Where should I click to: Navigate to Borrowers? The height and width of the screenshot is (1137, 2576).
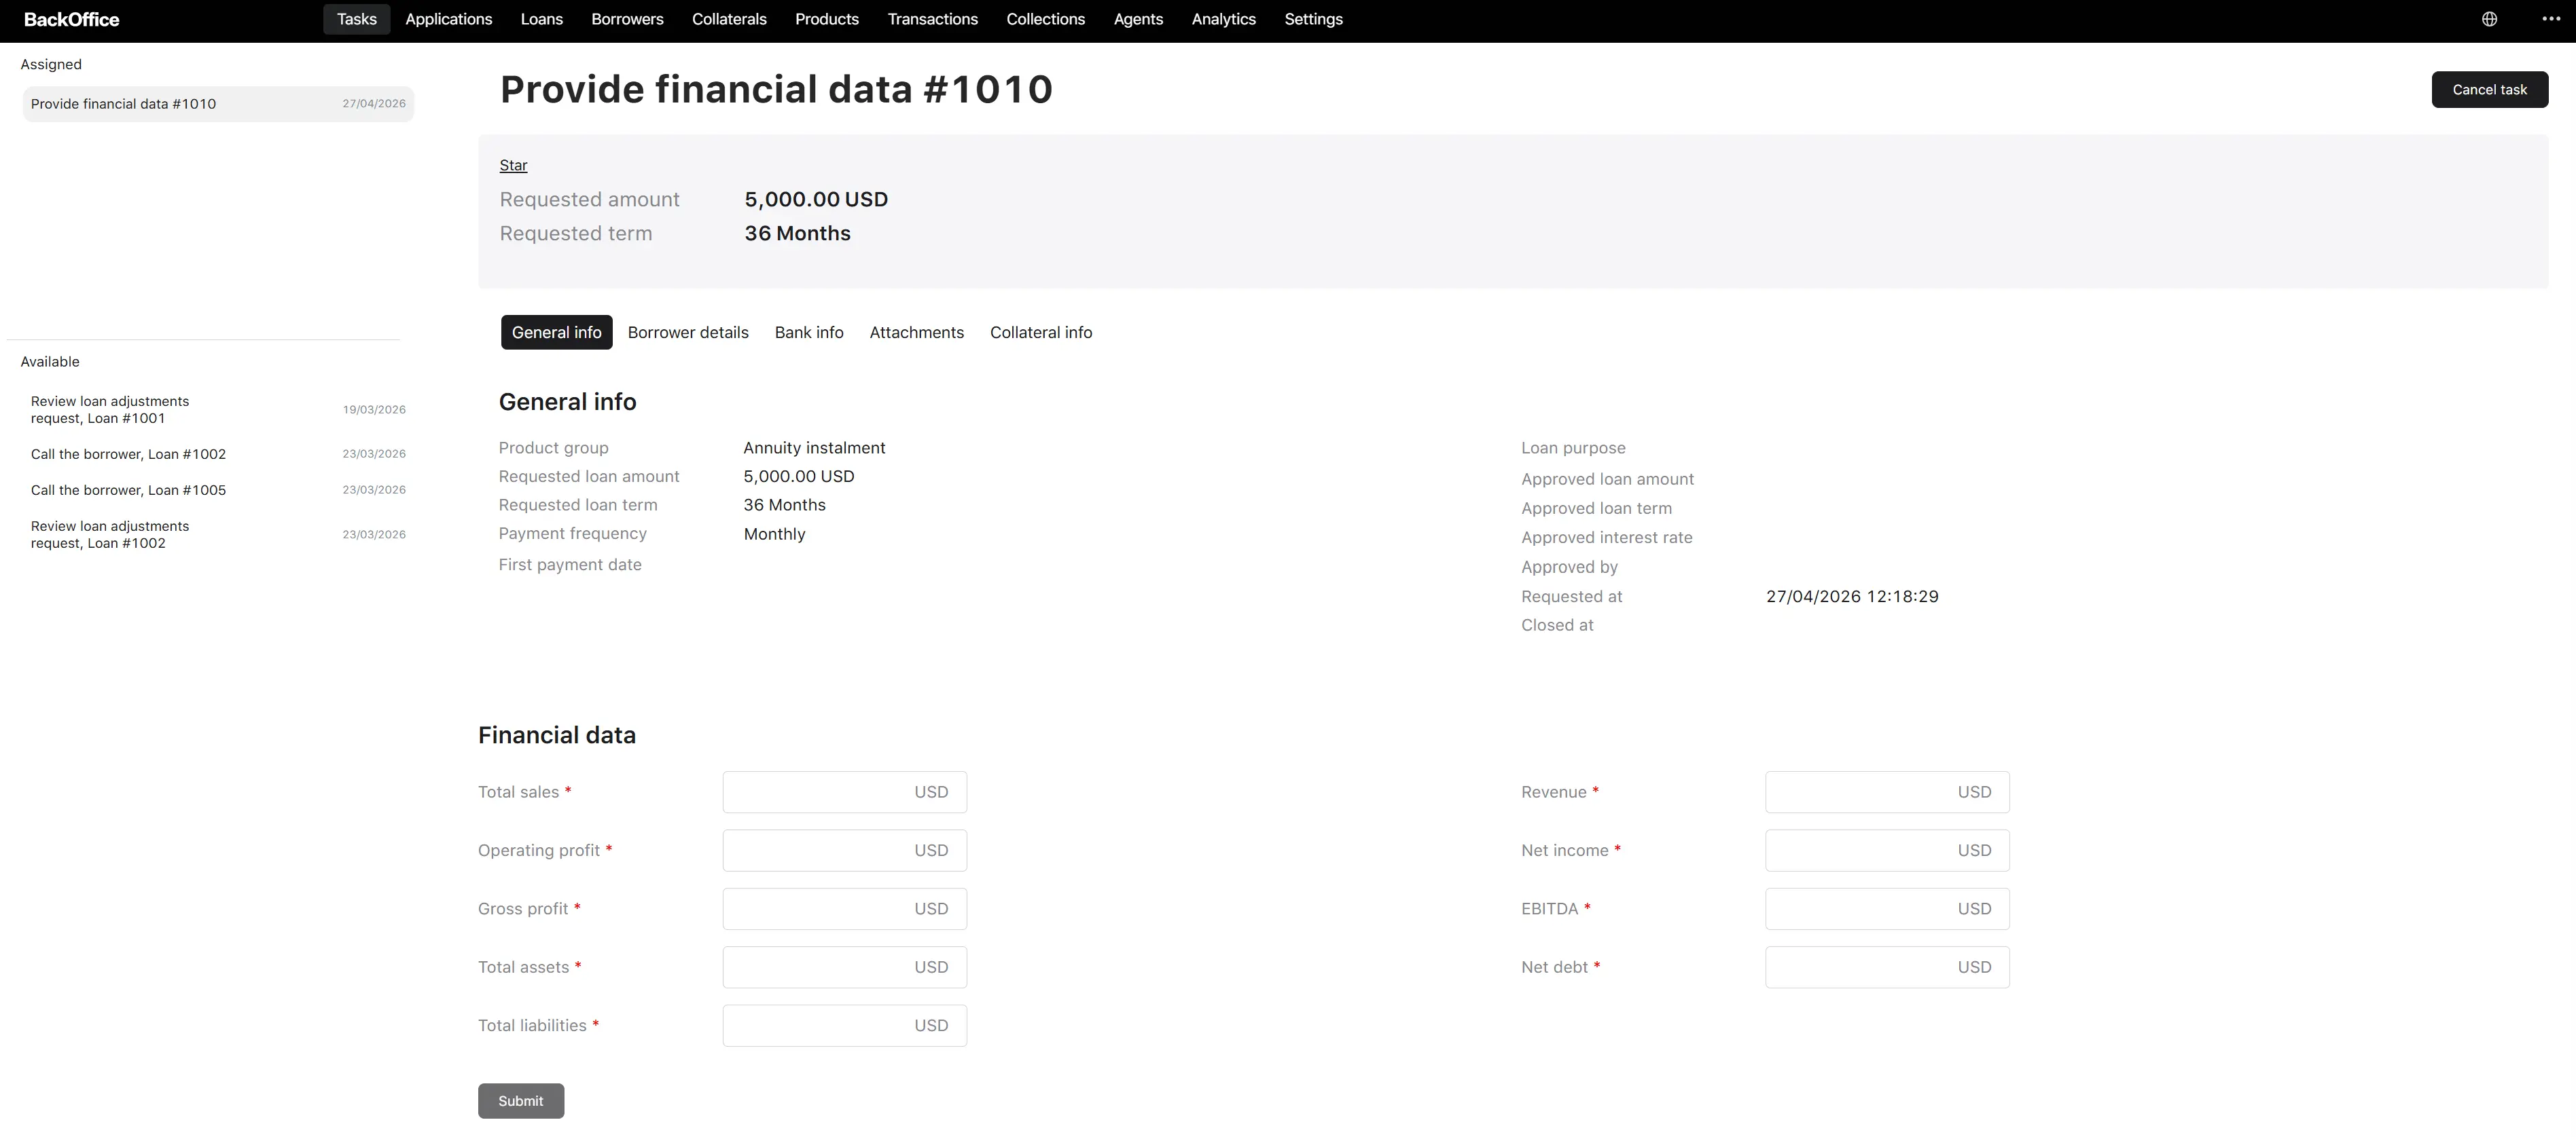click(627, 19)
